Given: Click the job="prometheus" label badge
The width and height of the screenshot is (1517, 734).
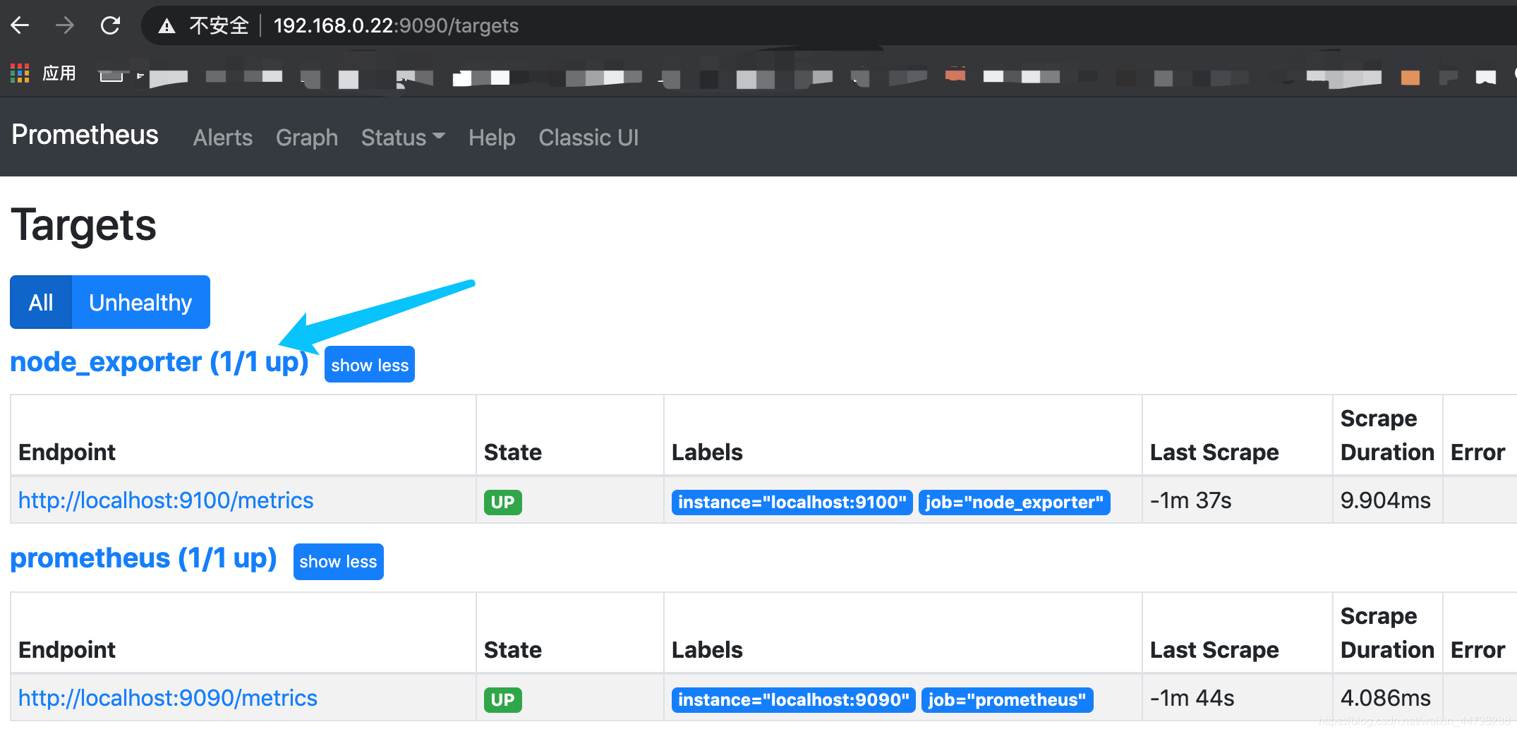Looking at the screenshot, I should tap(1008, 699).
